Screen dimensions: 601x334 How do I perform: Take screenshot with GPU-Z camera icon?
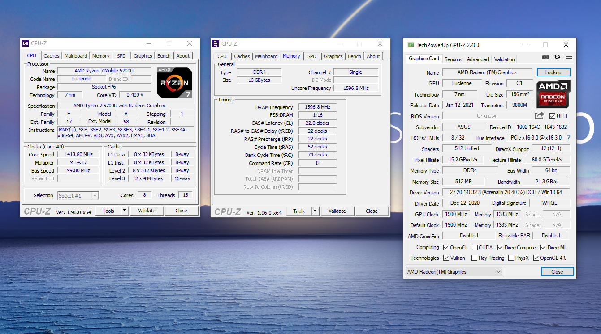pyautogui.click(x=545, y=57)
